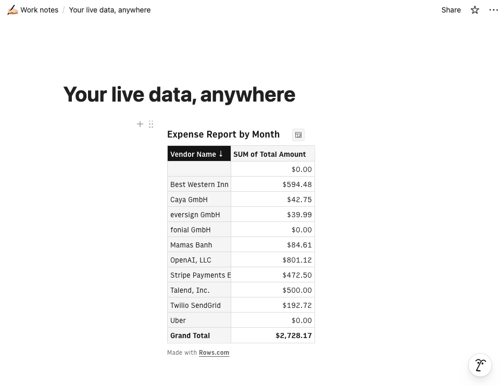The height and width of the screenshot is (386, 502).
Task: Click the page title heading
Action: (x=179, y=94)
